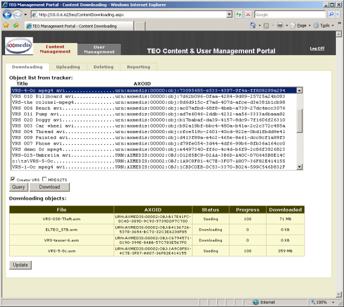Image resolution: width=344 pixels, height=307 pixels.
Task: Expand the Print options dropdown arrow
Action: [287, 26]
